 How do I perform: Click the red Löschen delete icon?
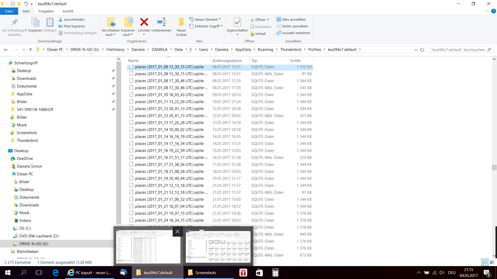(144, 22)
